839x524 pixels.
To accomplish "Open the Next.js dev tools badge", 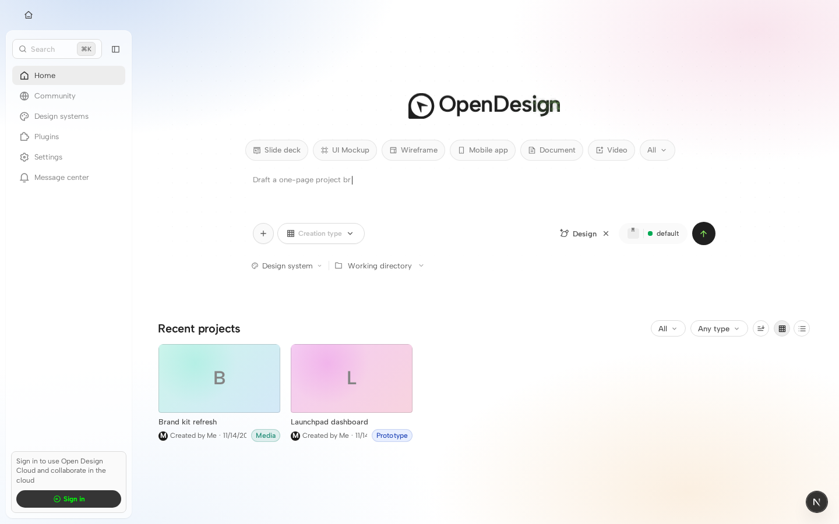I will pos(817,502).
